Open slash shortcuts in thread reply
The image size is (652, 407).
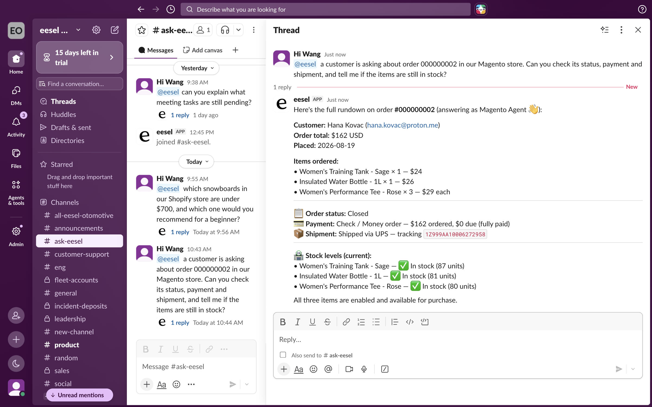click(385, 369)
